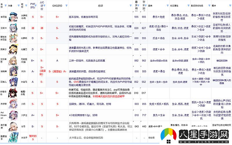
Task: Click the 火奶 character avatar
Action: [x=14, y=104]
